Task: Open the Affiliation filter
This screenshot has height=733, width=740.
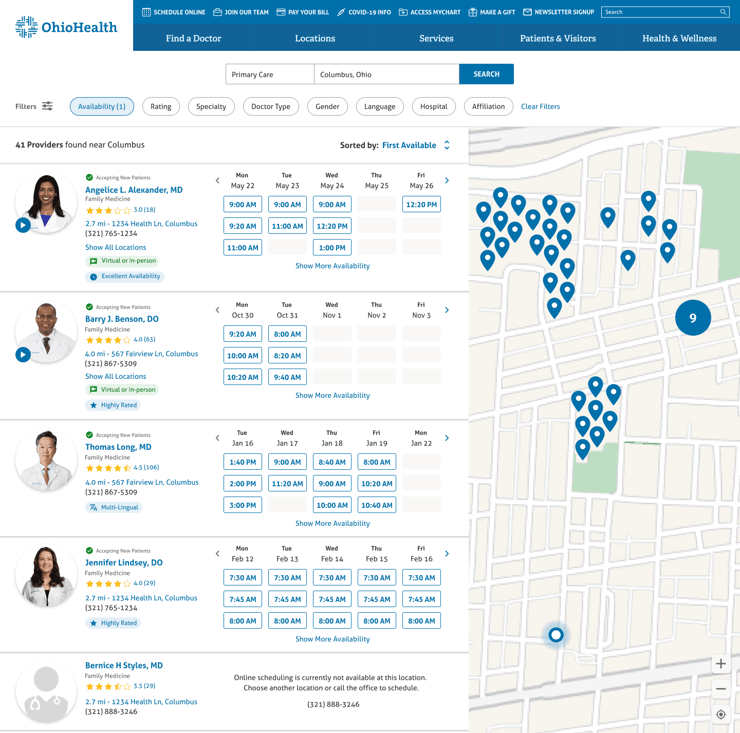Action: click(489, 106)
